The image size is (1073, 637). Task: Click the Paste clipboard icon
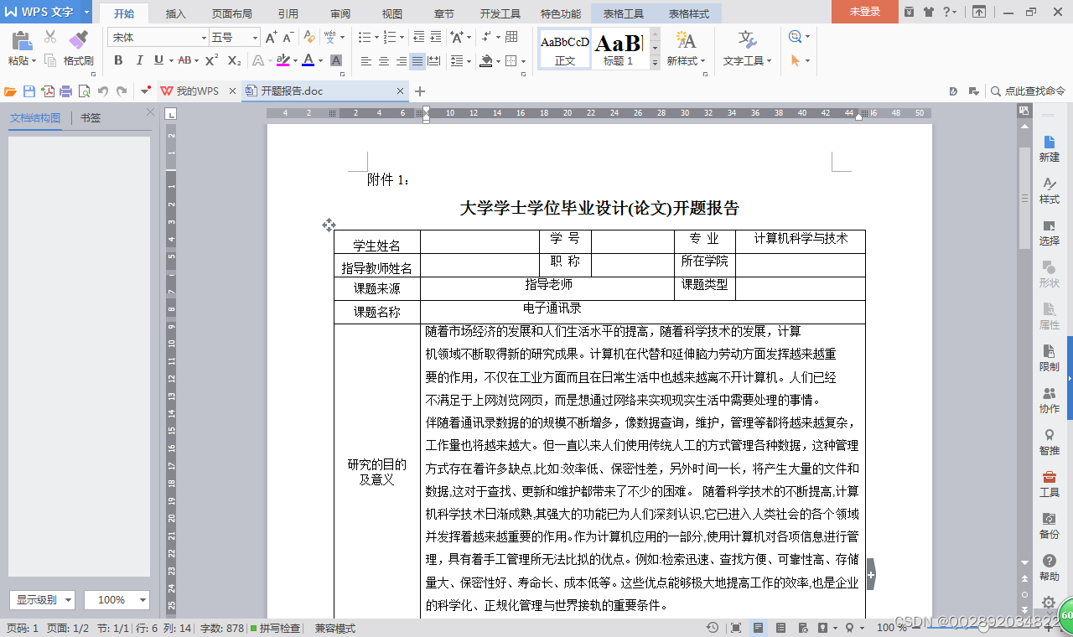point(21,39)
